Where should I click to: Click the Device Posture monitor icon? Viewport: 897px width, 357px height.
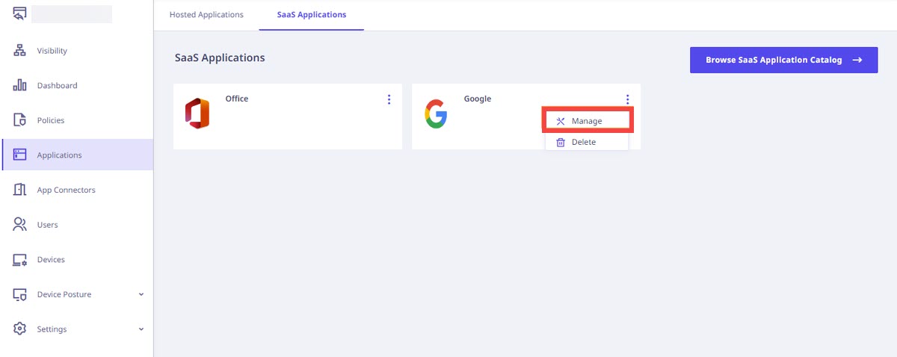tap(20, 294)
